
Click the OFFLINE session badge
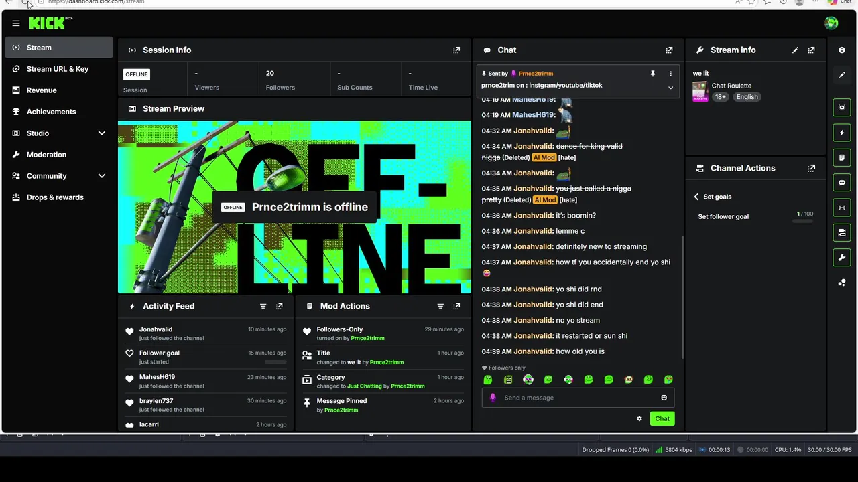tap(136, 74)
